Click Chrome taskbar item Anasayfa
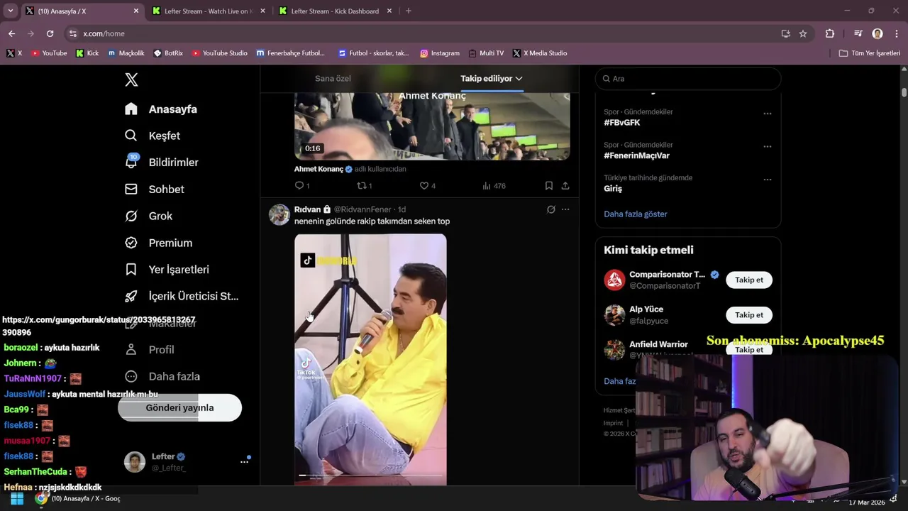The image size is (908, 511). pyautogui.click(x=78, y=498)
